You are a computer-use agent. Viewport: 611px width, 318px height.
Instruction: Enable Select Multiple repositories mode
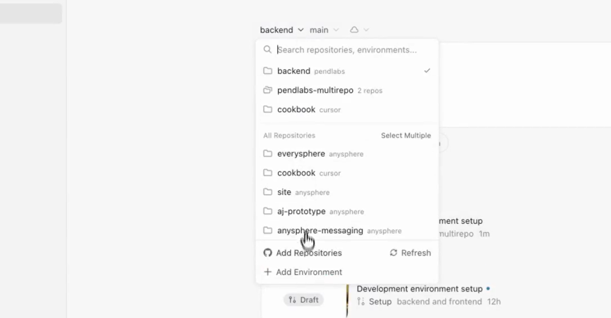406,136
